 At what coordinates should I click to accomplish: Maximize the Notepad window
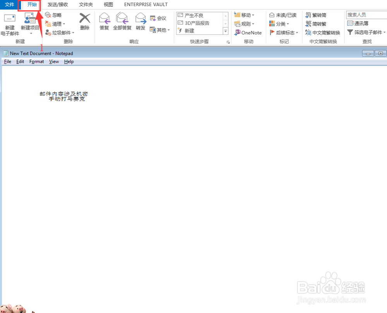point(380,53)
